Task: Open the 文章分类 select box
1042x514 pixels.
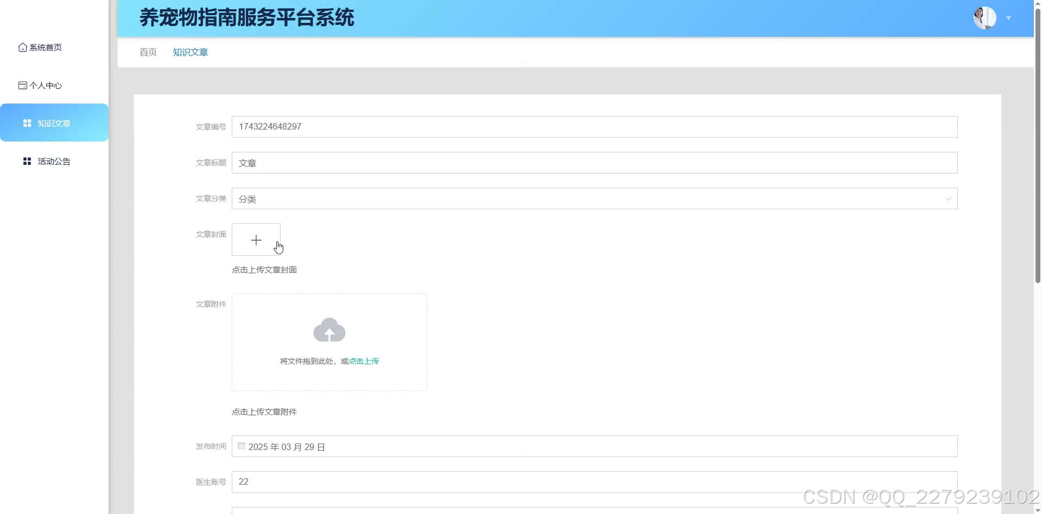Action: 594,198
